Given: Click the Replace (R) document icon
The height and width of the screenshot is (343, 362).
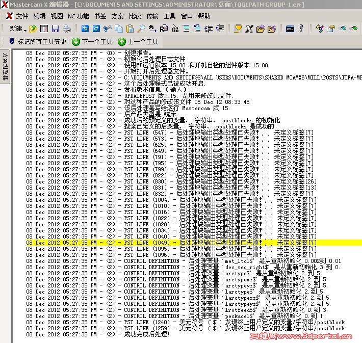Looking at the screenshot, I should click(x=164, y=29).
